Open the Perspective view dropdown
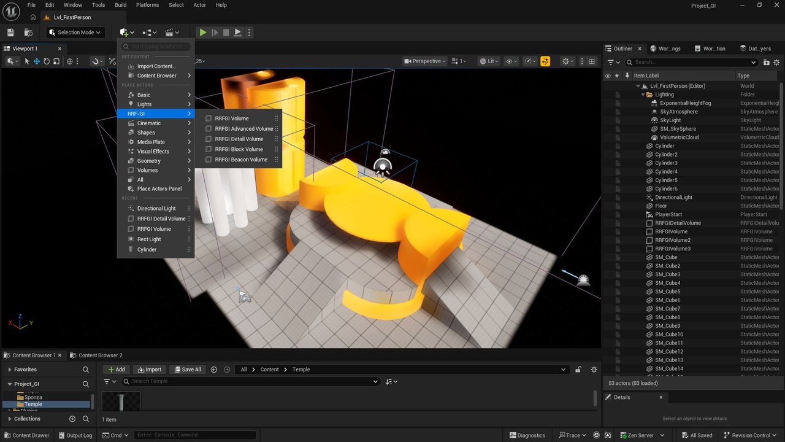The height and width of the screenshot is (442, 785). 424,61
